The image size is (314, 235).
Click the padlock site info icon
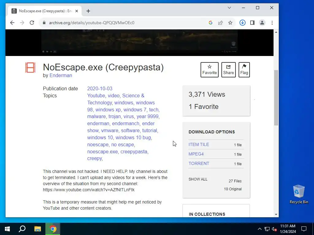44,23
